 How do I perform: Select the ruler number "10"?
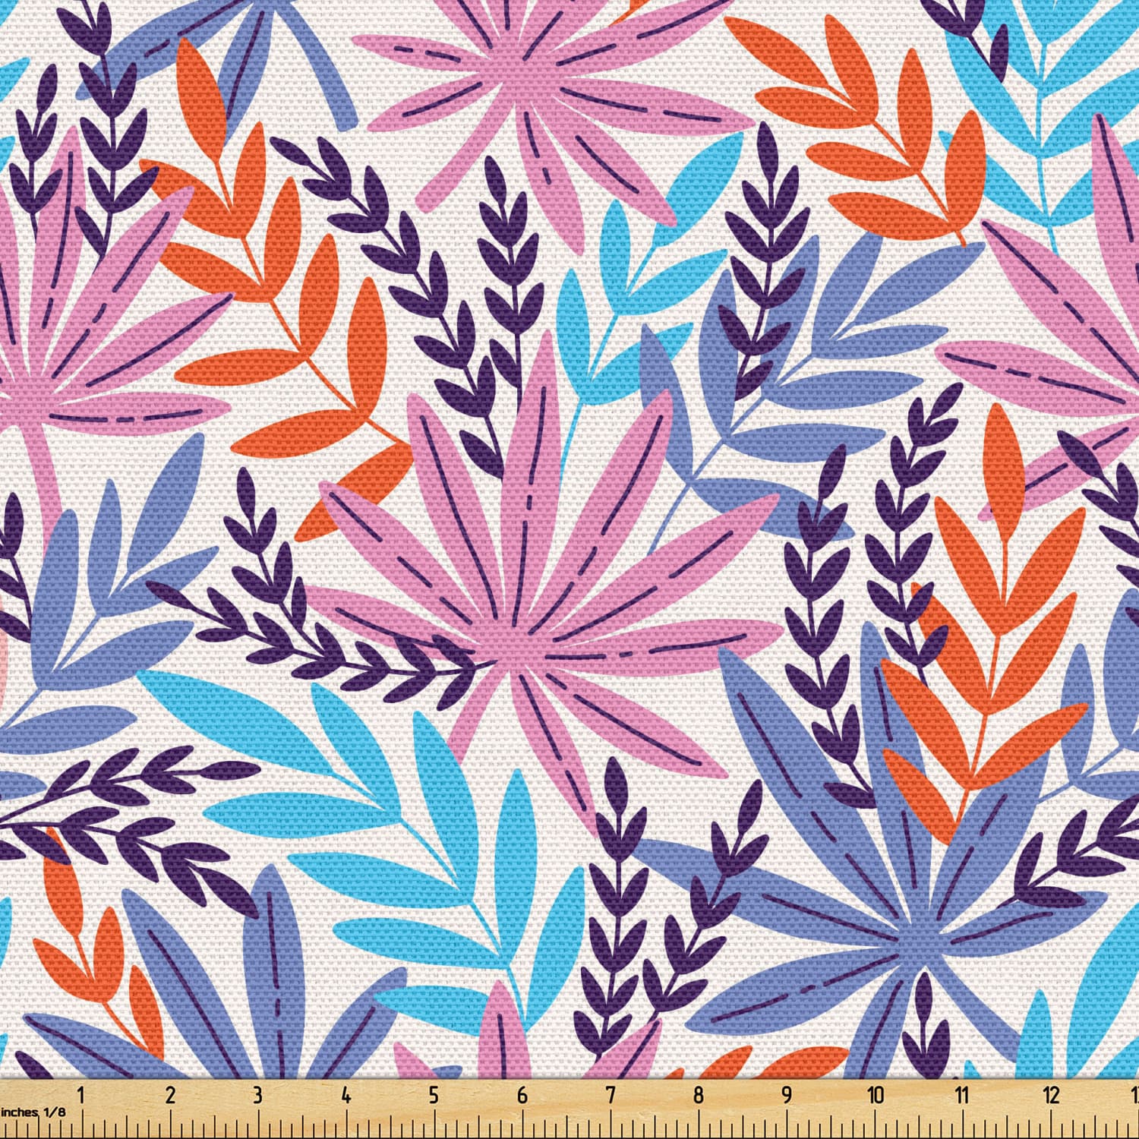pyautogui.click(x=876, y=1095)
